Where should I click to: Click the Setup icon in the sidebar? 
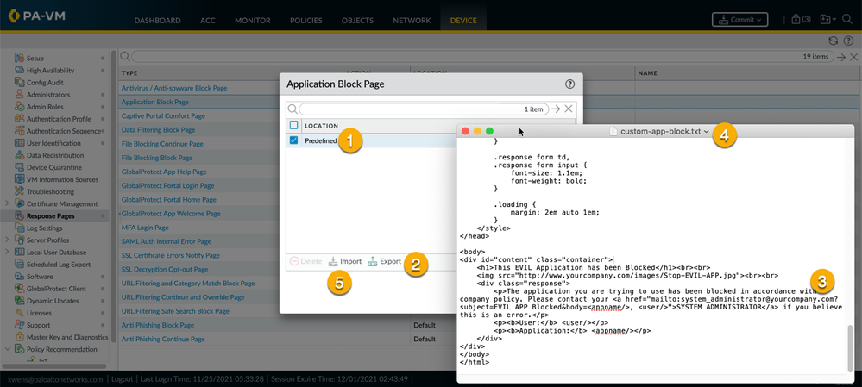click(x=19, y=58)
